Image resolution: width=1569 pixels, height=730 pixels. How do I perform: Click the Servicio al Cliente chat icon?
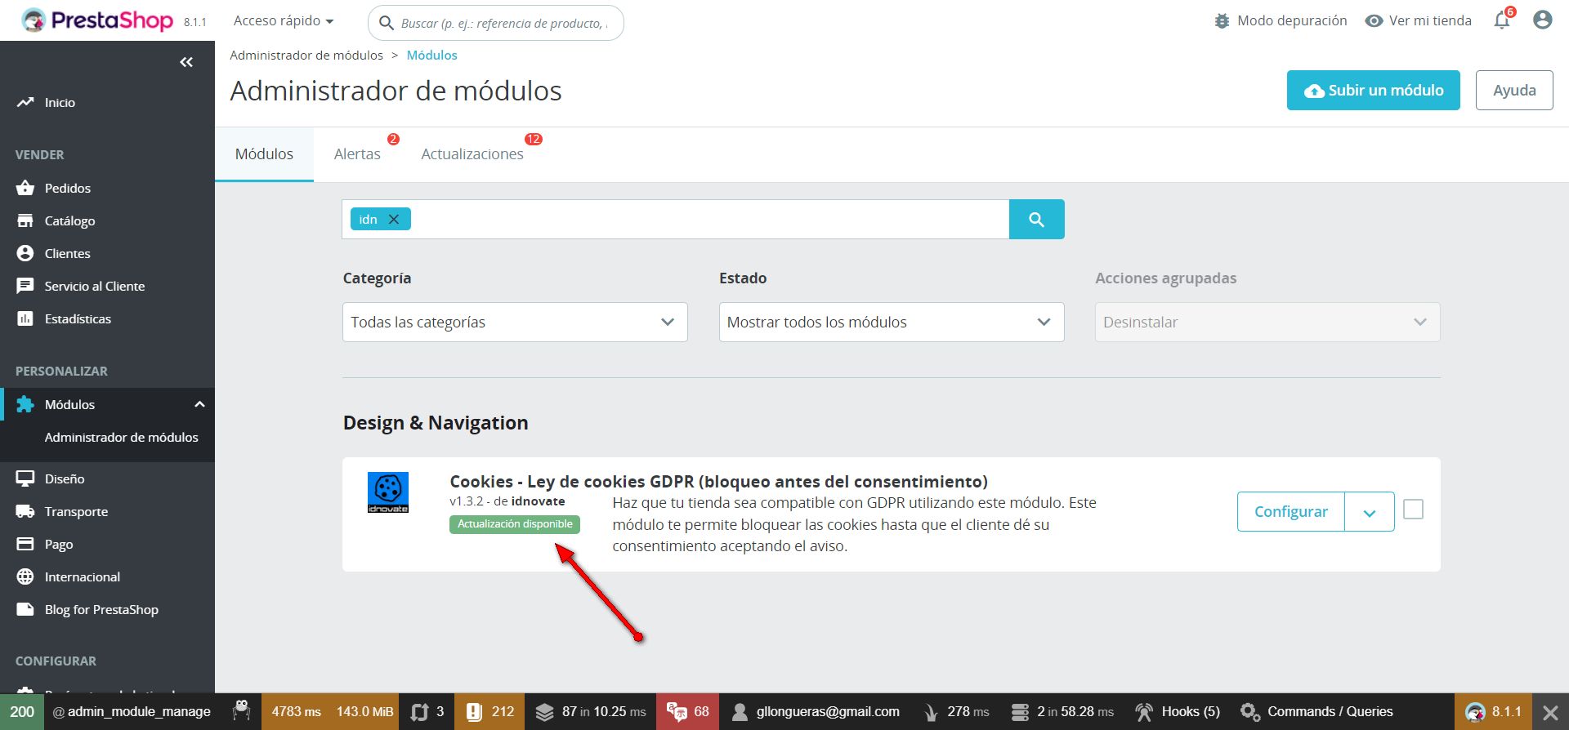click(25, 286)
